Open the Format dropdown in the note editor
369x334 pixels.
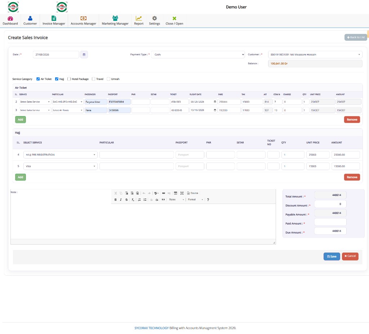coord(195,200)
